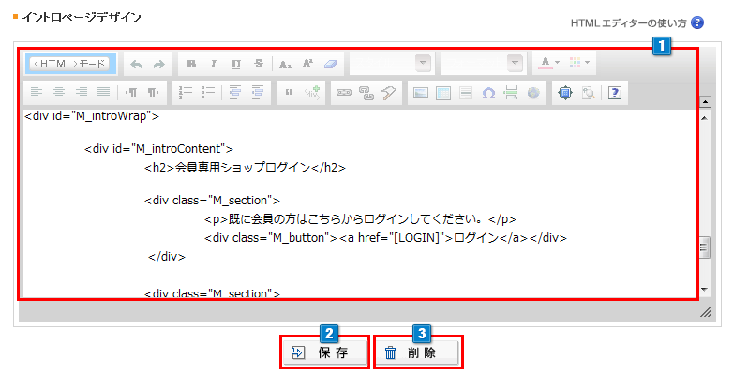Toggle strikethrough formatting
Screen dimensions: 733x374
259,65
